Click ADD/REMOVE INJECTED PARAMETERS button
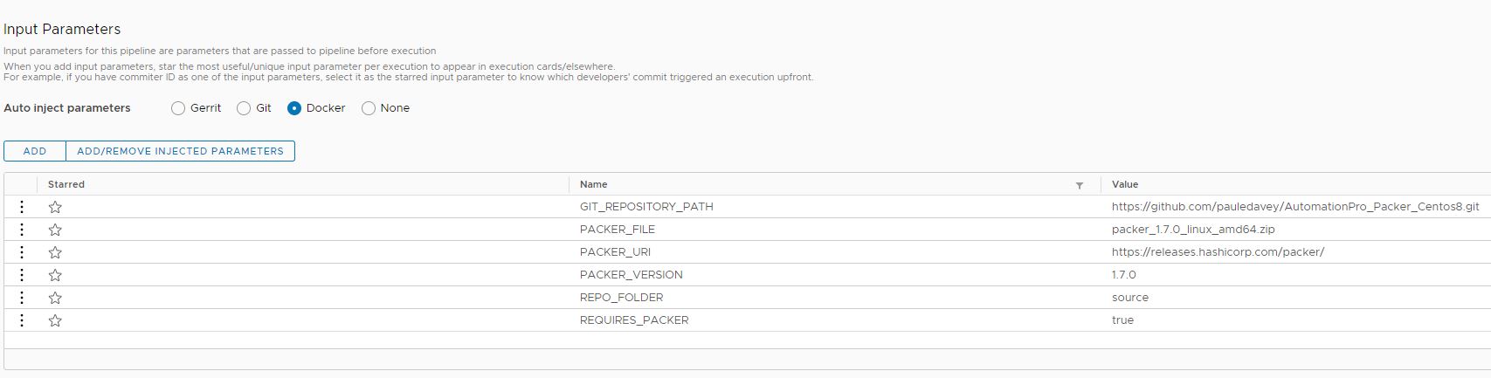This screenshot has height=378, width=1491. pos(181,151)
